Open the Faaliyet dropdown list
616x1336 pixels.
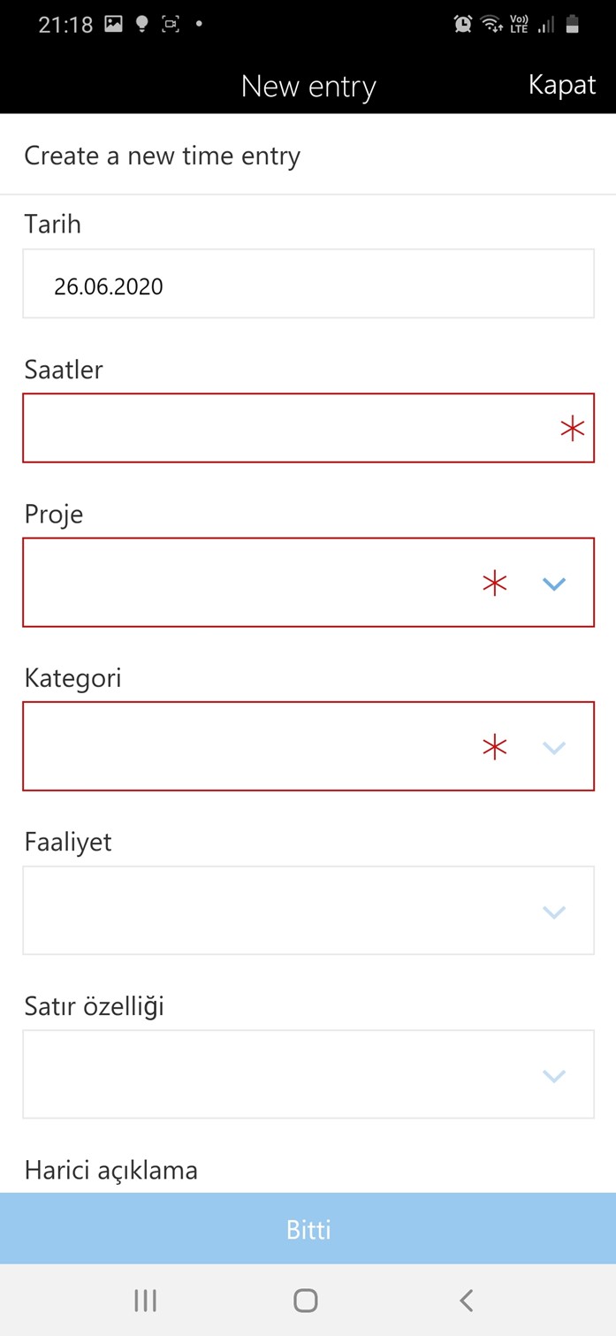[x=308, y=911]
